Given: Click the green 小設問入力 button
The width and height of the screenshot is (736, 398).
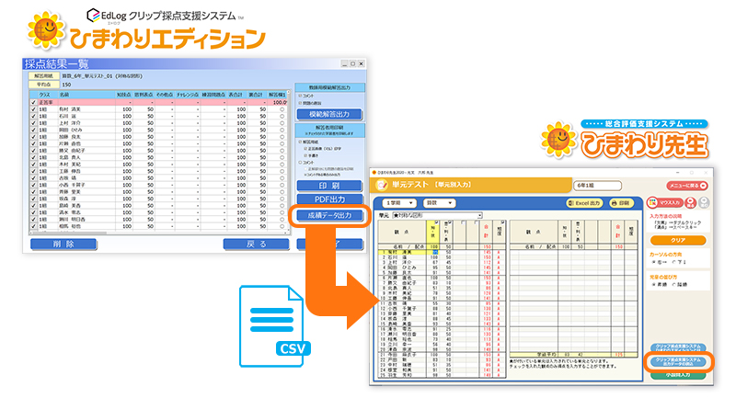Looking at the screenshot, I should (678, 376).
